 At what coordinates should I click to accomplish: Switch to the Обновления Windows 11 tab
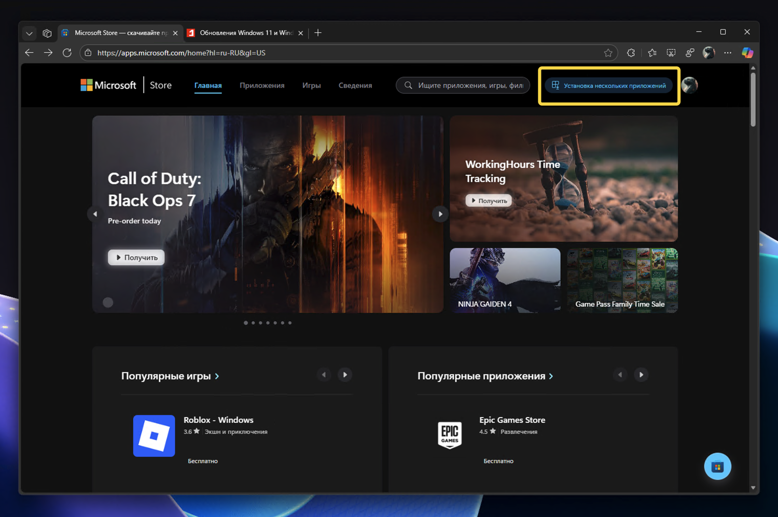click(x=246, y=33)
